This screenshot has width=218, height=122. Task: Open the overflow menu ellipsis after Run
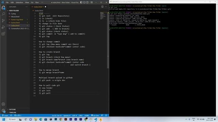(42, 2)
